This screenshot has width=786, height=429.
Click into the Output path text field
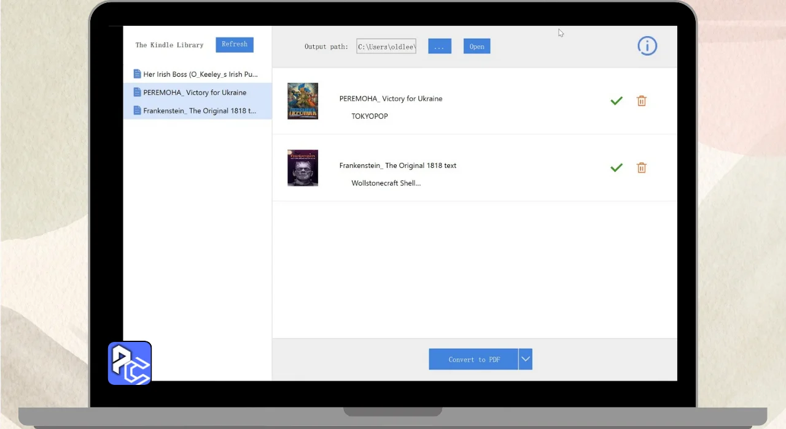pos(386,47)
